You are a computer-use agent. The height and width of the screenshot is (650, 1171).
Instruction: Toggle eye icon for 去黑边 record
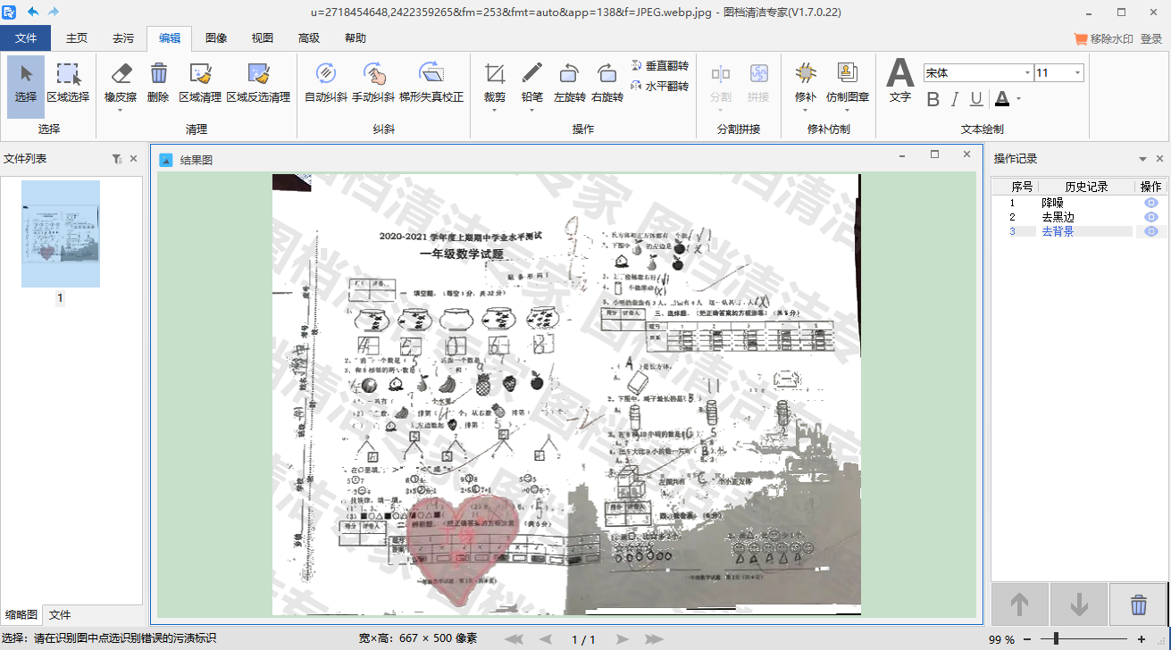tap(1151, 217)
